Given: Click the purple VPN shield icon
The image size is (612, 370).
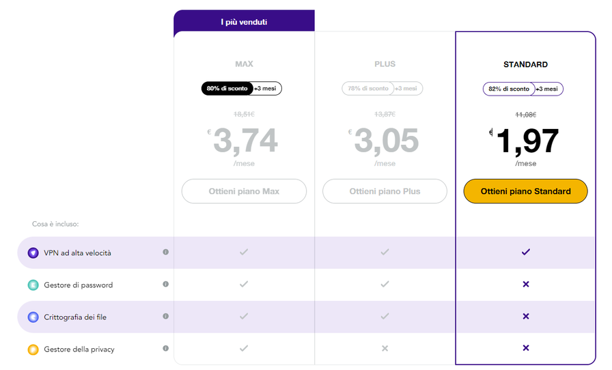Looking at the screenshot, I should 33,253.
